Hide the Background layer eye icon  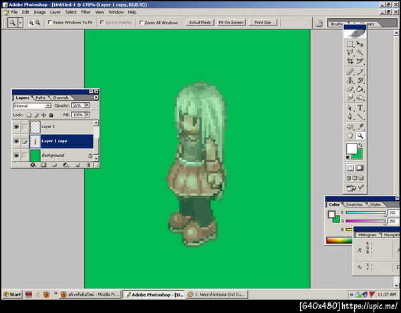point(16,155)
